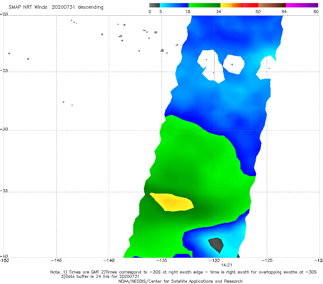Viewport: 323px width, 284px height.
Task: Click the brown segment of the color bar
Action: [x=272, y=5]
